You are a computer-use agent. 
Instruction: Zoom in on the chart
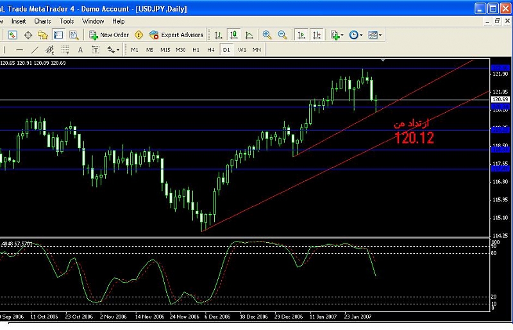click(x=267, y=35)
